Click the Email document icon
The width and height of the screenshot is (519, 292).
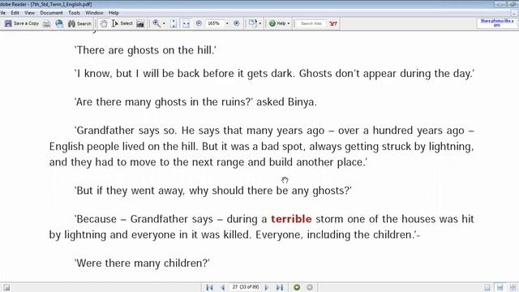point(59,24)
